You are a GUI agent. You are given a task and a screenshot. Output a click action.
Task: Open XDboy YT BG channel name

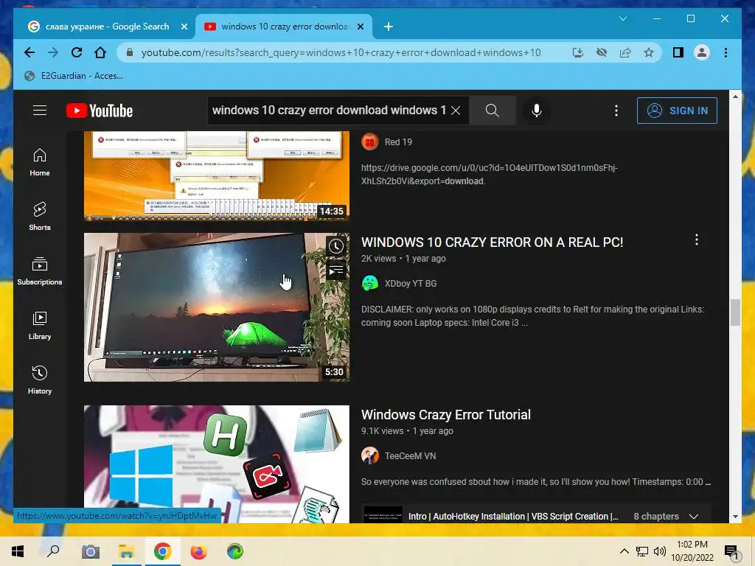[x=410, y=284]
